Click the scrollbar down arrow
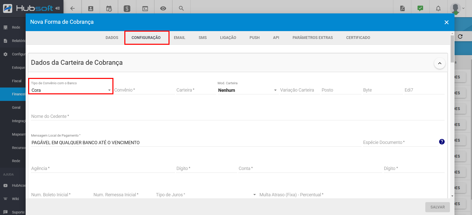 click(x=452, y=196)
